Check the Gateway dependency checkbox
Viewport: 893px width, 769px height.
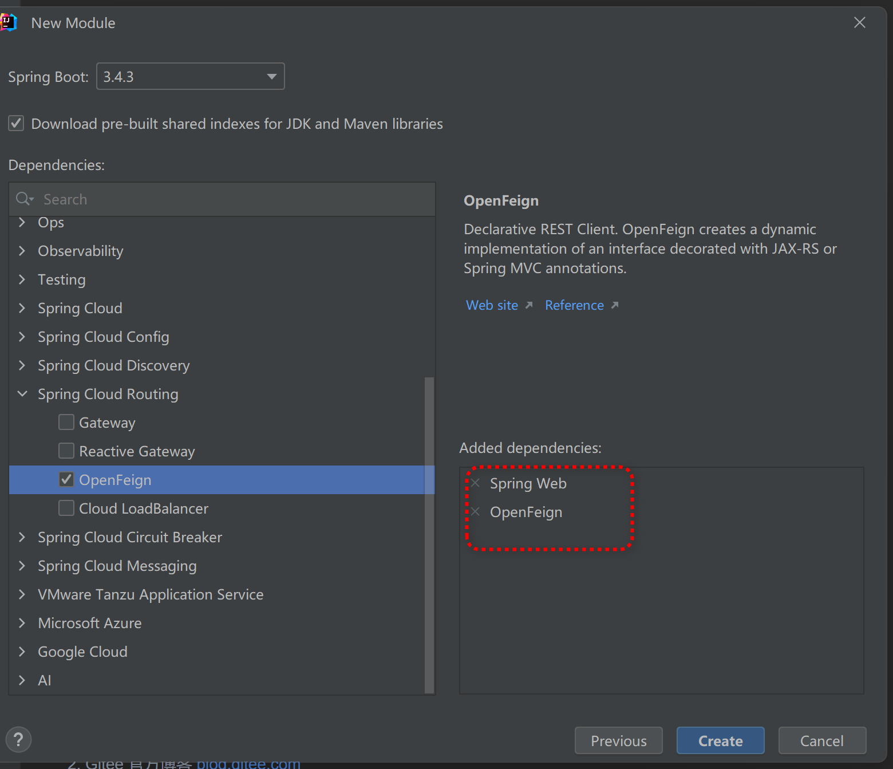pos(66,422)
